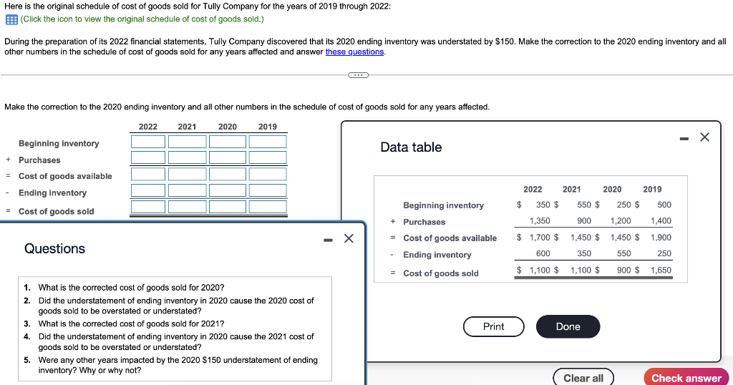Click the Check answer button

pos(686,378)
